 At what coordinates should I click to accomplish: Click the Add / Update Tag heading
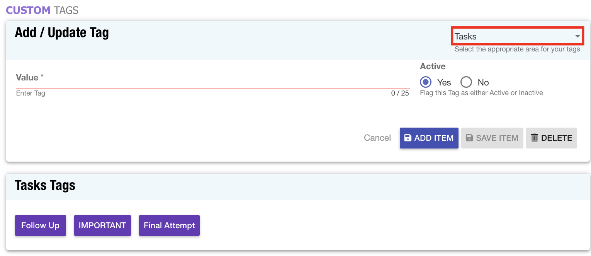[62, 33]
